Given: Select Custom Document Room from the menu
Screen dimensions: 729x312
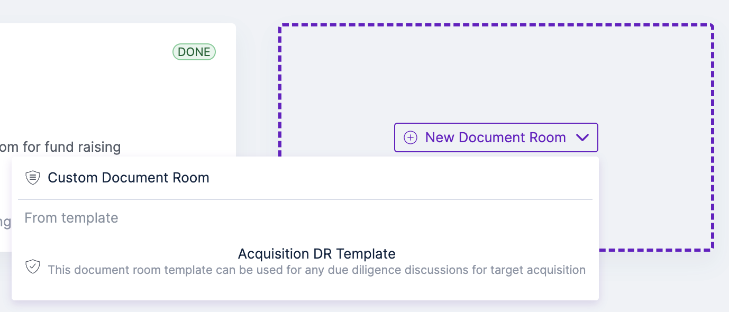Looking at the screenshot, I should [129, 178].
